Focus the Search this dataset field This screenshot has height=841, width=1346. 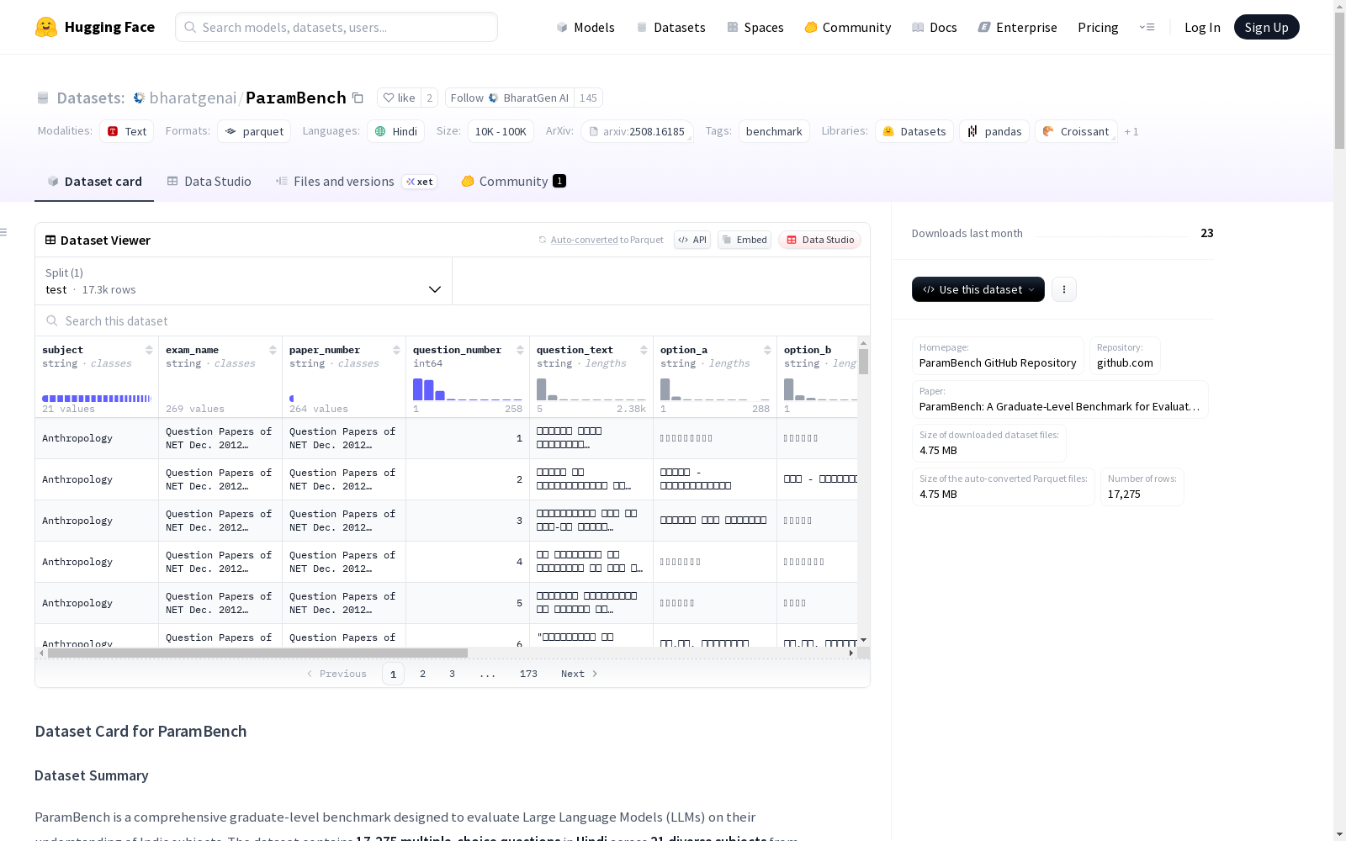[x=453, y=321]
